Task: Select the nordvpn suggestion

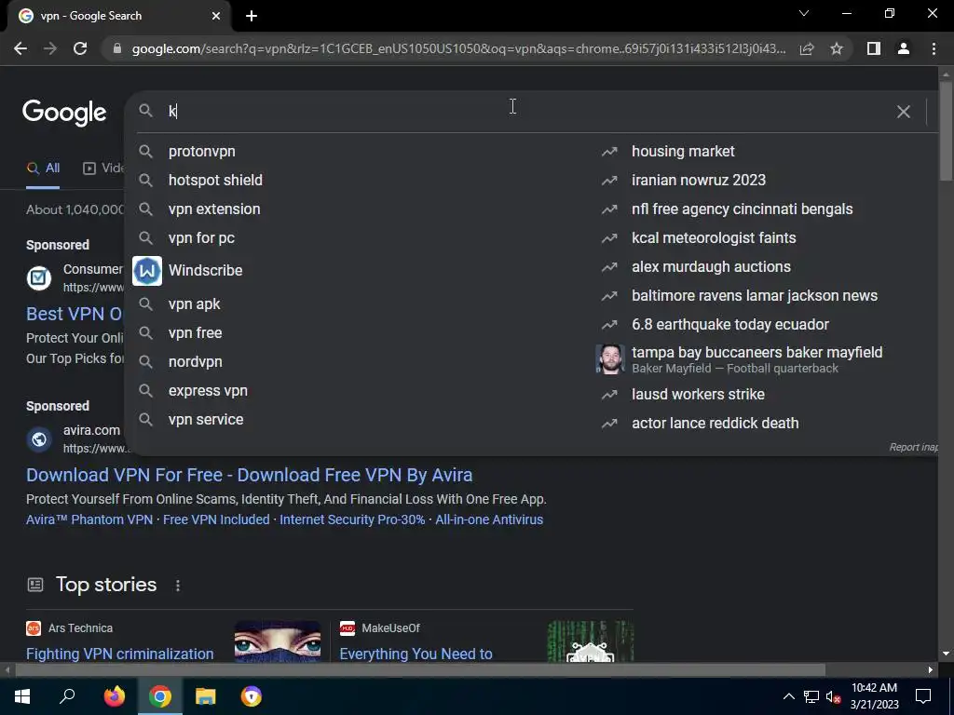Action: click(196, 362)
